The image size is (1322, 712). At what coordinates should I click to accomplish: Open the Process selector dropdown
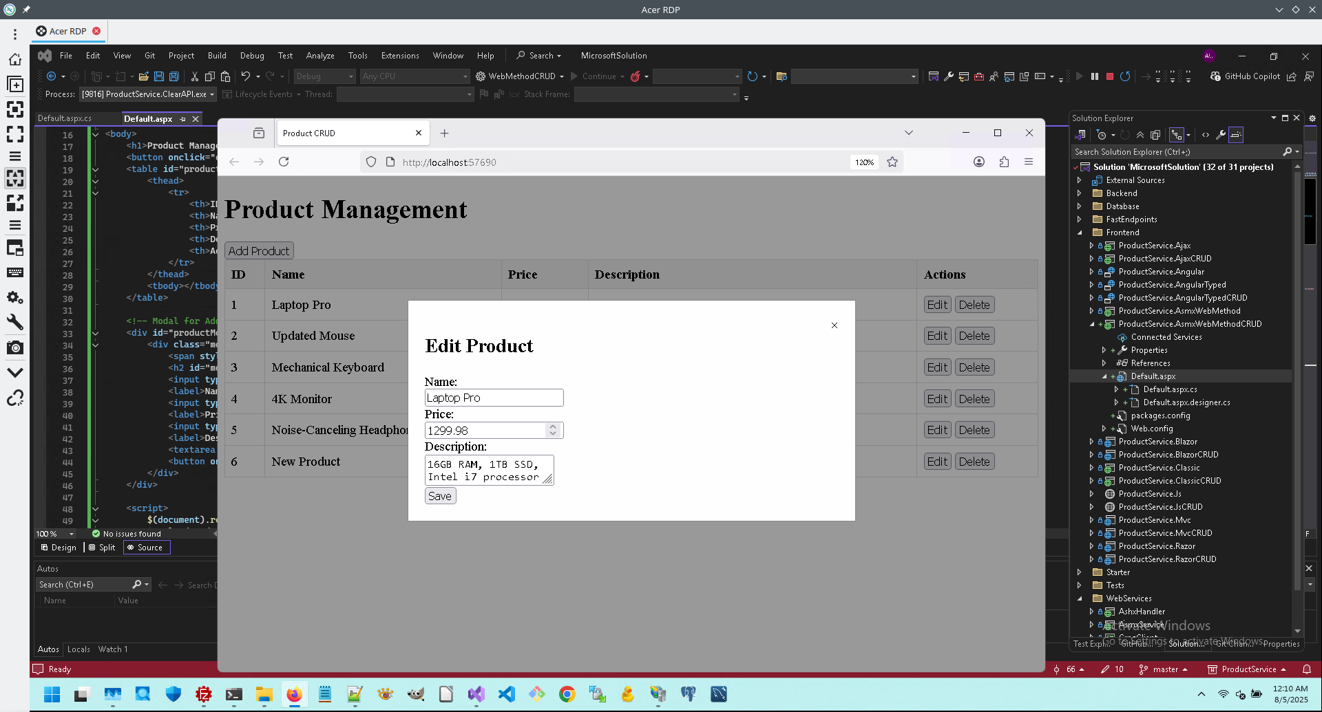point(148,94)
